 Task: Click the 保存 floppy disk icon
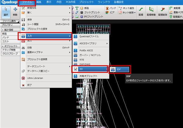[23, 20]
